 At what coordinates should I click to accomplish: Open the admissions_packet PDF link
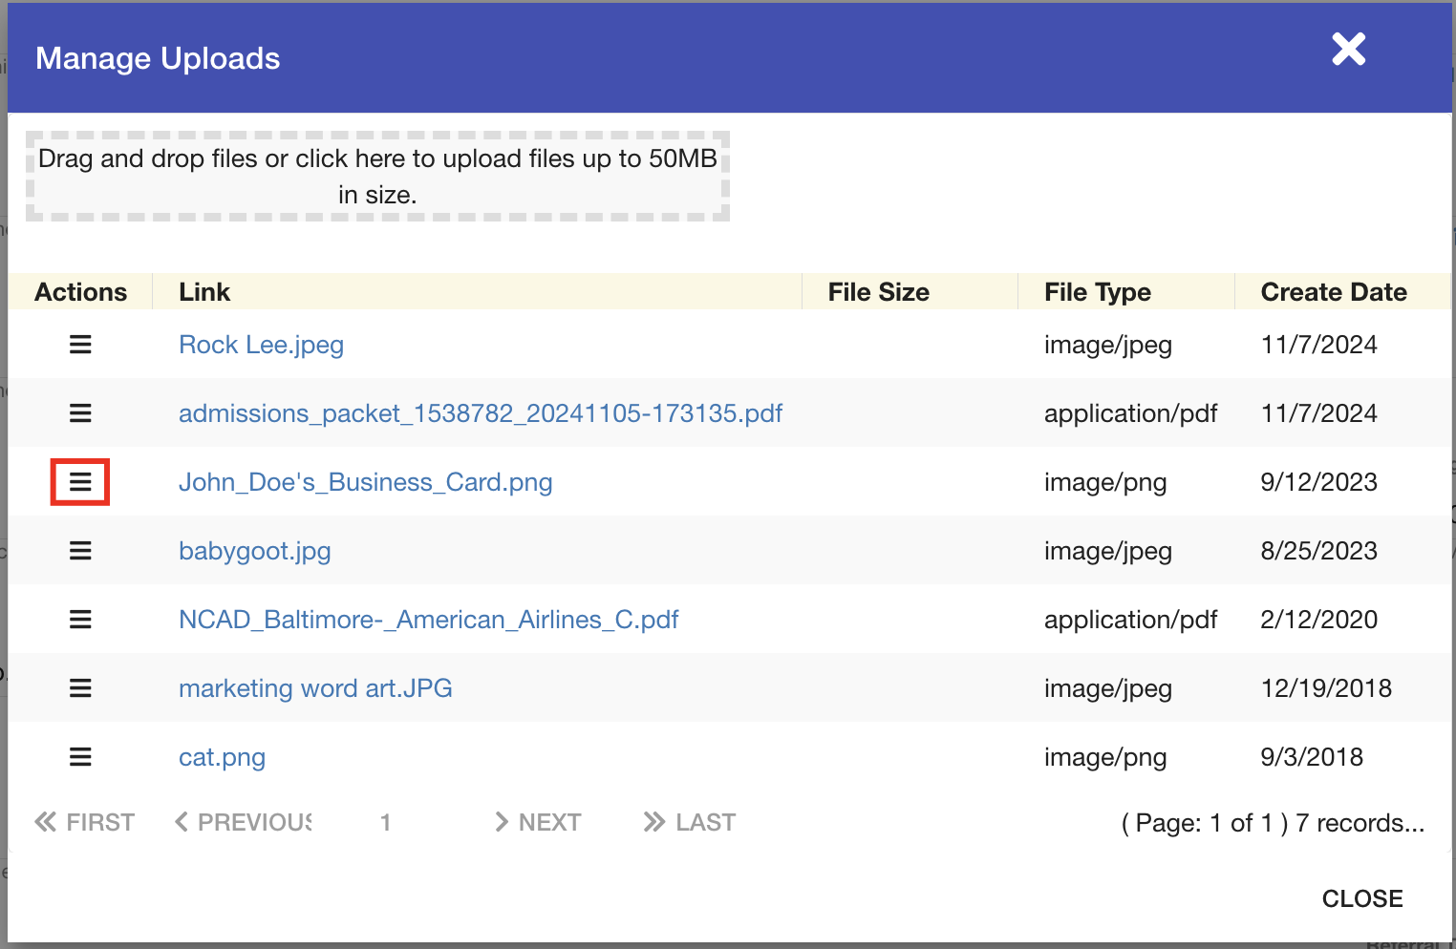[x=480, y=413]
